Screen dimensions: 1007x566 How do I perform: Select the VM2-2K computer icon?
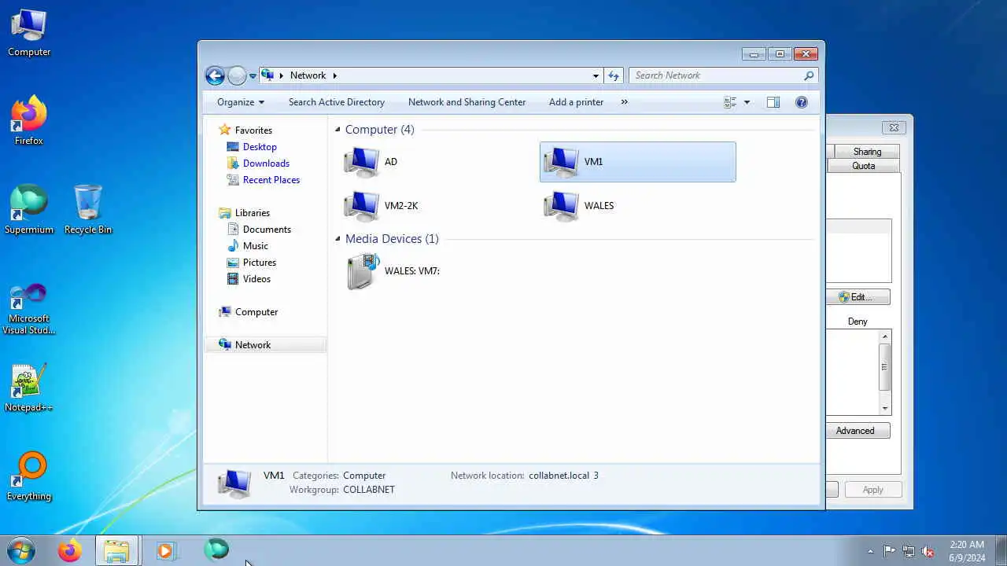click(362, 206)
